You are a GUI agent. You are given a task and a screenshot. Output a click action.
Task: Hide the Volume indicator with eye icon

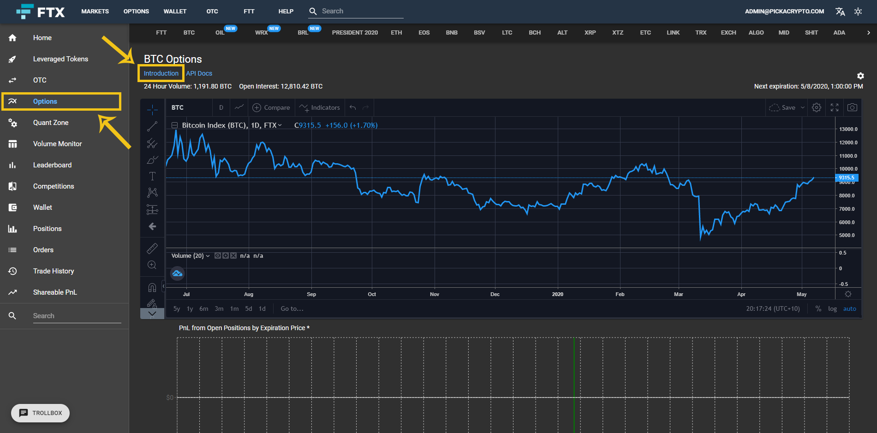218,256
